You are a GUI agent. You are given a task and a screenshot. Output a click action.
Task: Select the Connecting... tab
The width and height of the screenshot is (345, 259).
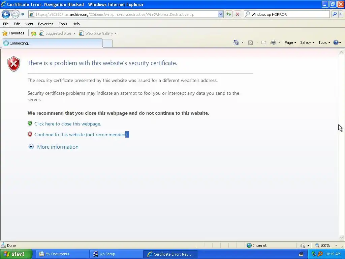(52, 43)
